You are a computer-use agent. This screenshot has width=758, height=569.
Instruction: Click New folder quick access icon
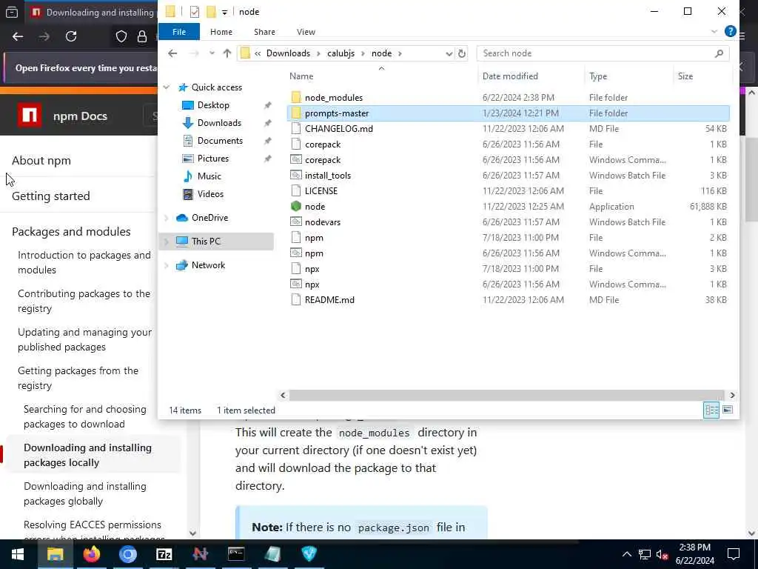coord(211,12)
